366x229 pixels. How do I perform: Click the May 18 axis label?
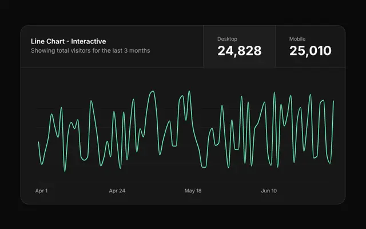[193, 191]
